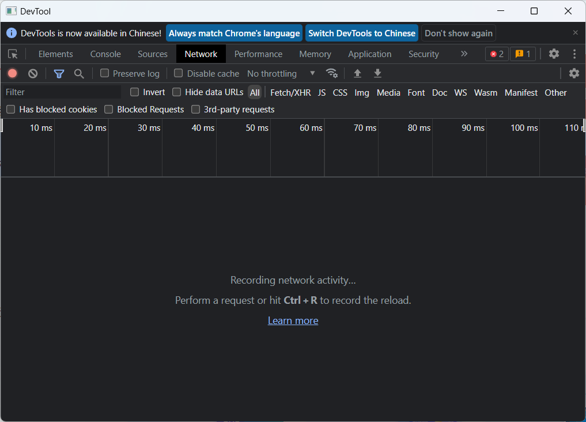Image resolution: width=586 pixels, height=422 pixels.
Task: Tick the Hide data URLs checkbox
Action: point(177,92)
